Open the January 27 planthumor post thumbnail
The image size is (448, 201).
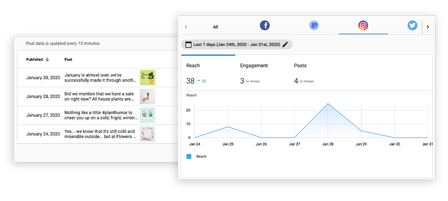click(x=147, y=115)
